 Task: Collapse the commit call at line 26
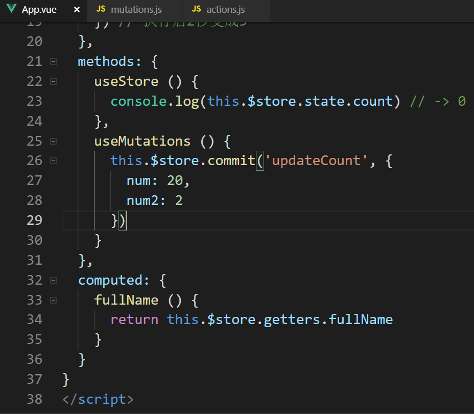53,161
